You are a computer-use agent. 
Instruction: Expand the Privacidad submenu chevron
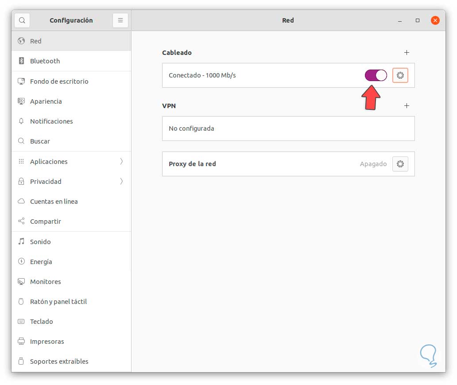point(121,182)
